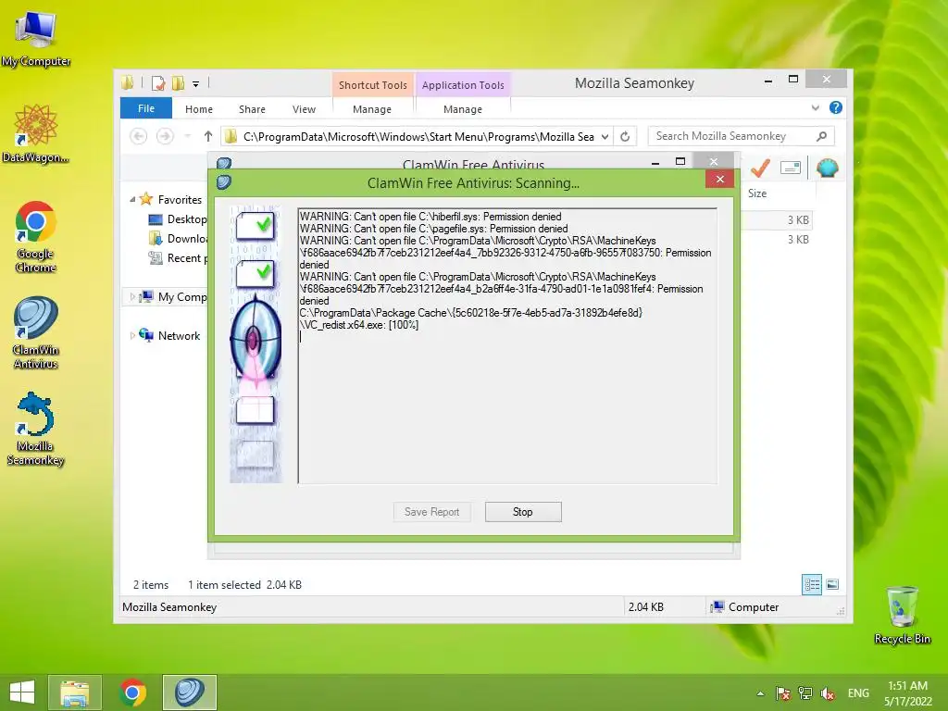This screenshot has height=711, width=948.
Task: Expand the Explorer ribbon chevron
Action: pyautogui.click(x=815, y=107)
